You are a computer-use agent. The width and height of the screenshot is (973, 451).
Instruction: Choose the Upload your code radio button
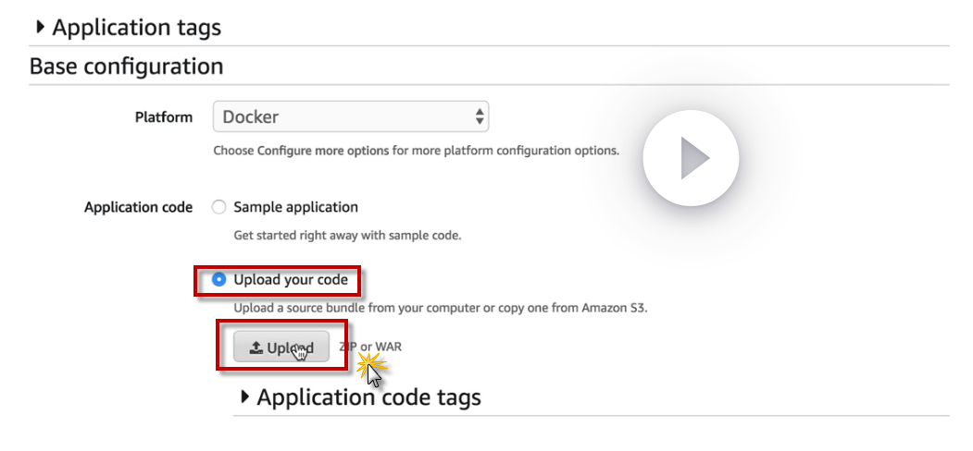219,279
